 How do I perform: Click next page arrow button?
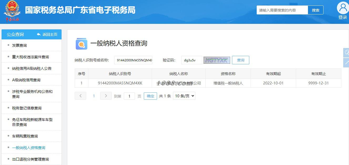tap(106, 96)
